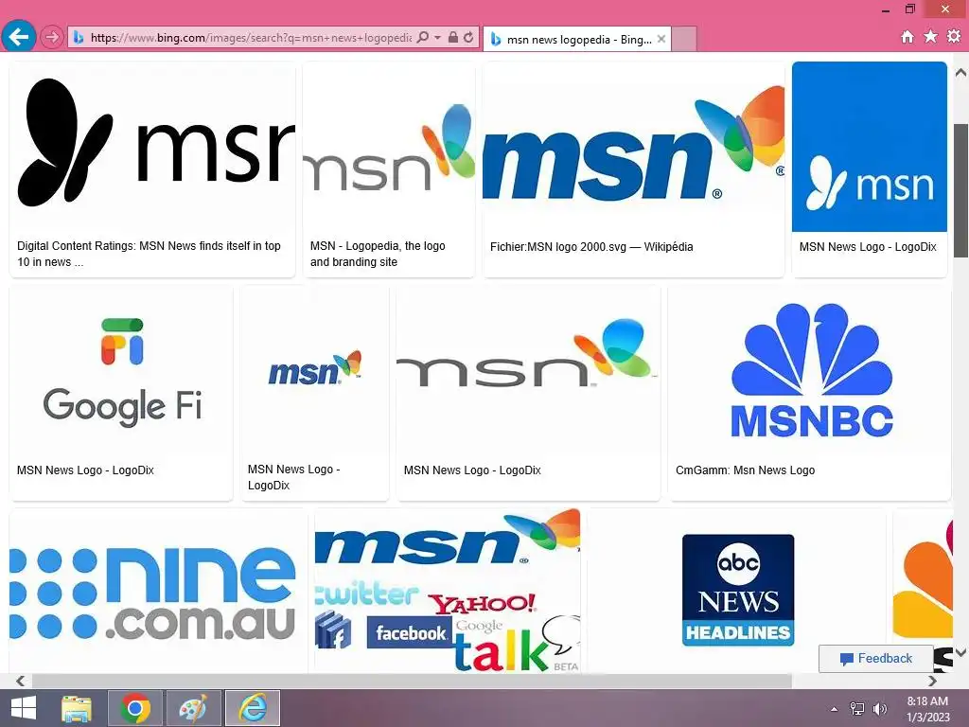
Task: Click the address bar URL field
Action: tap(250, 38)
